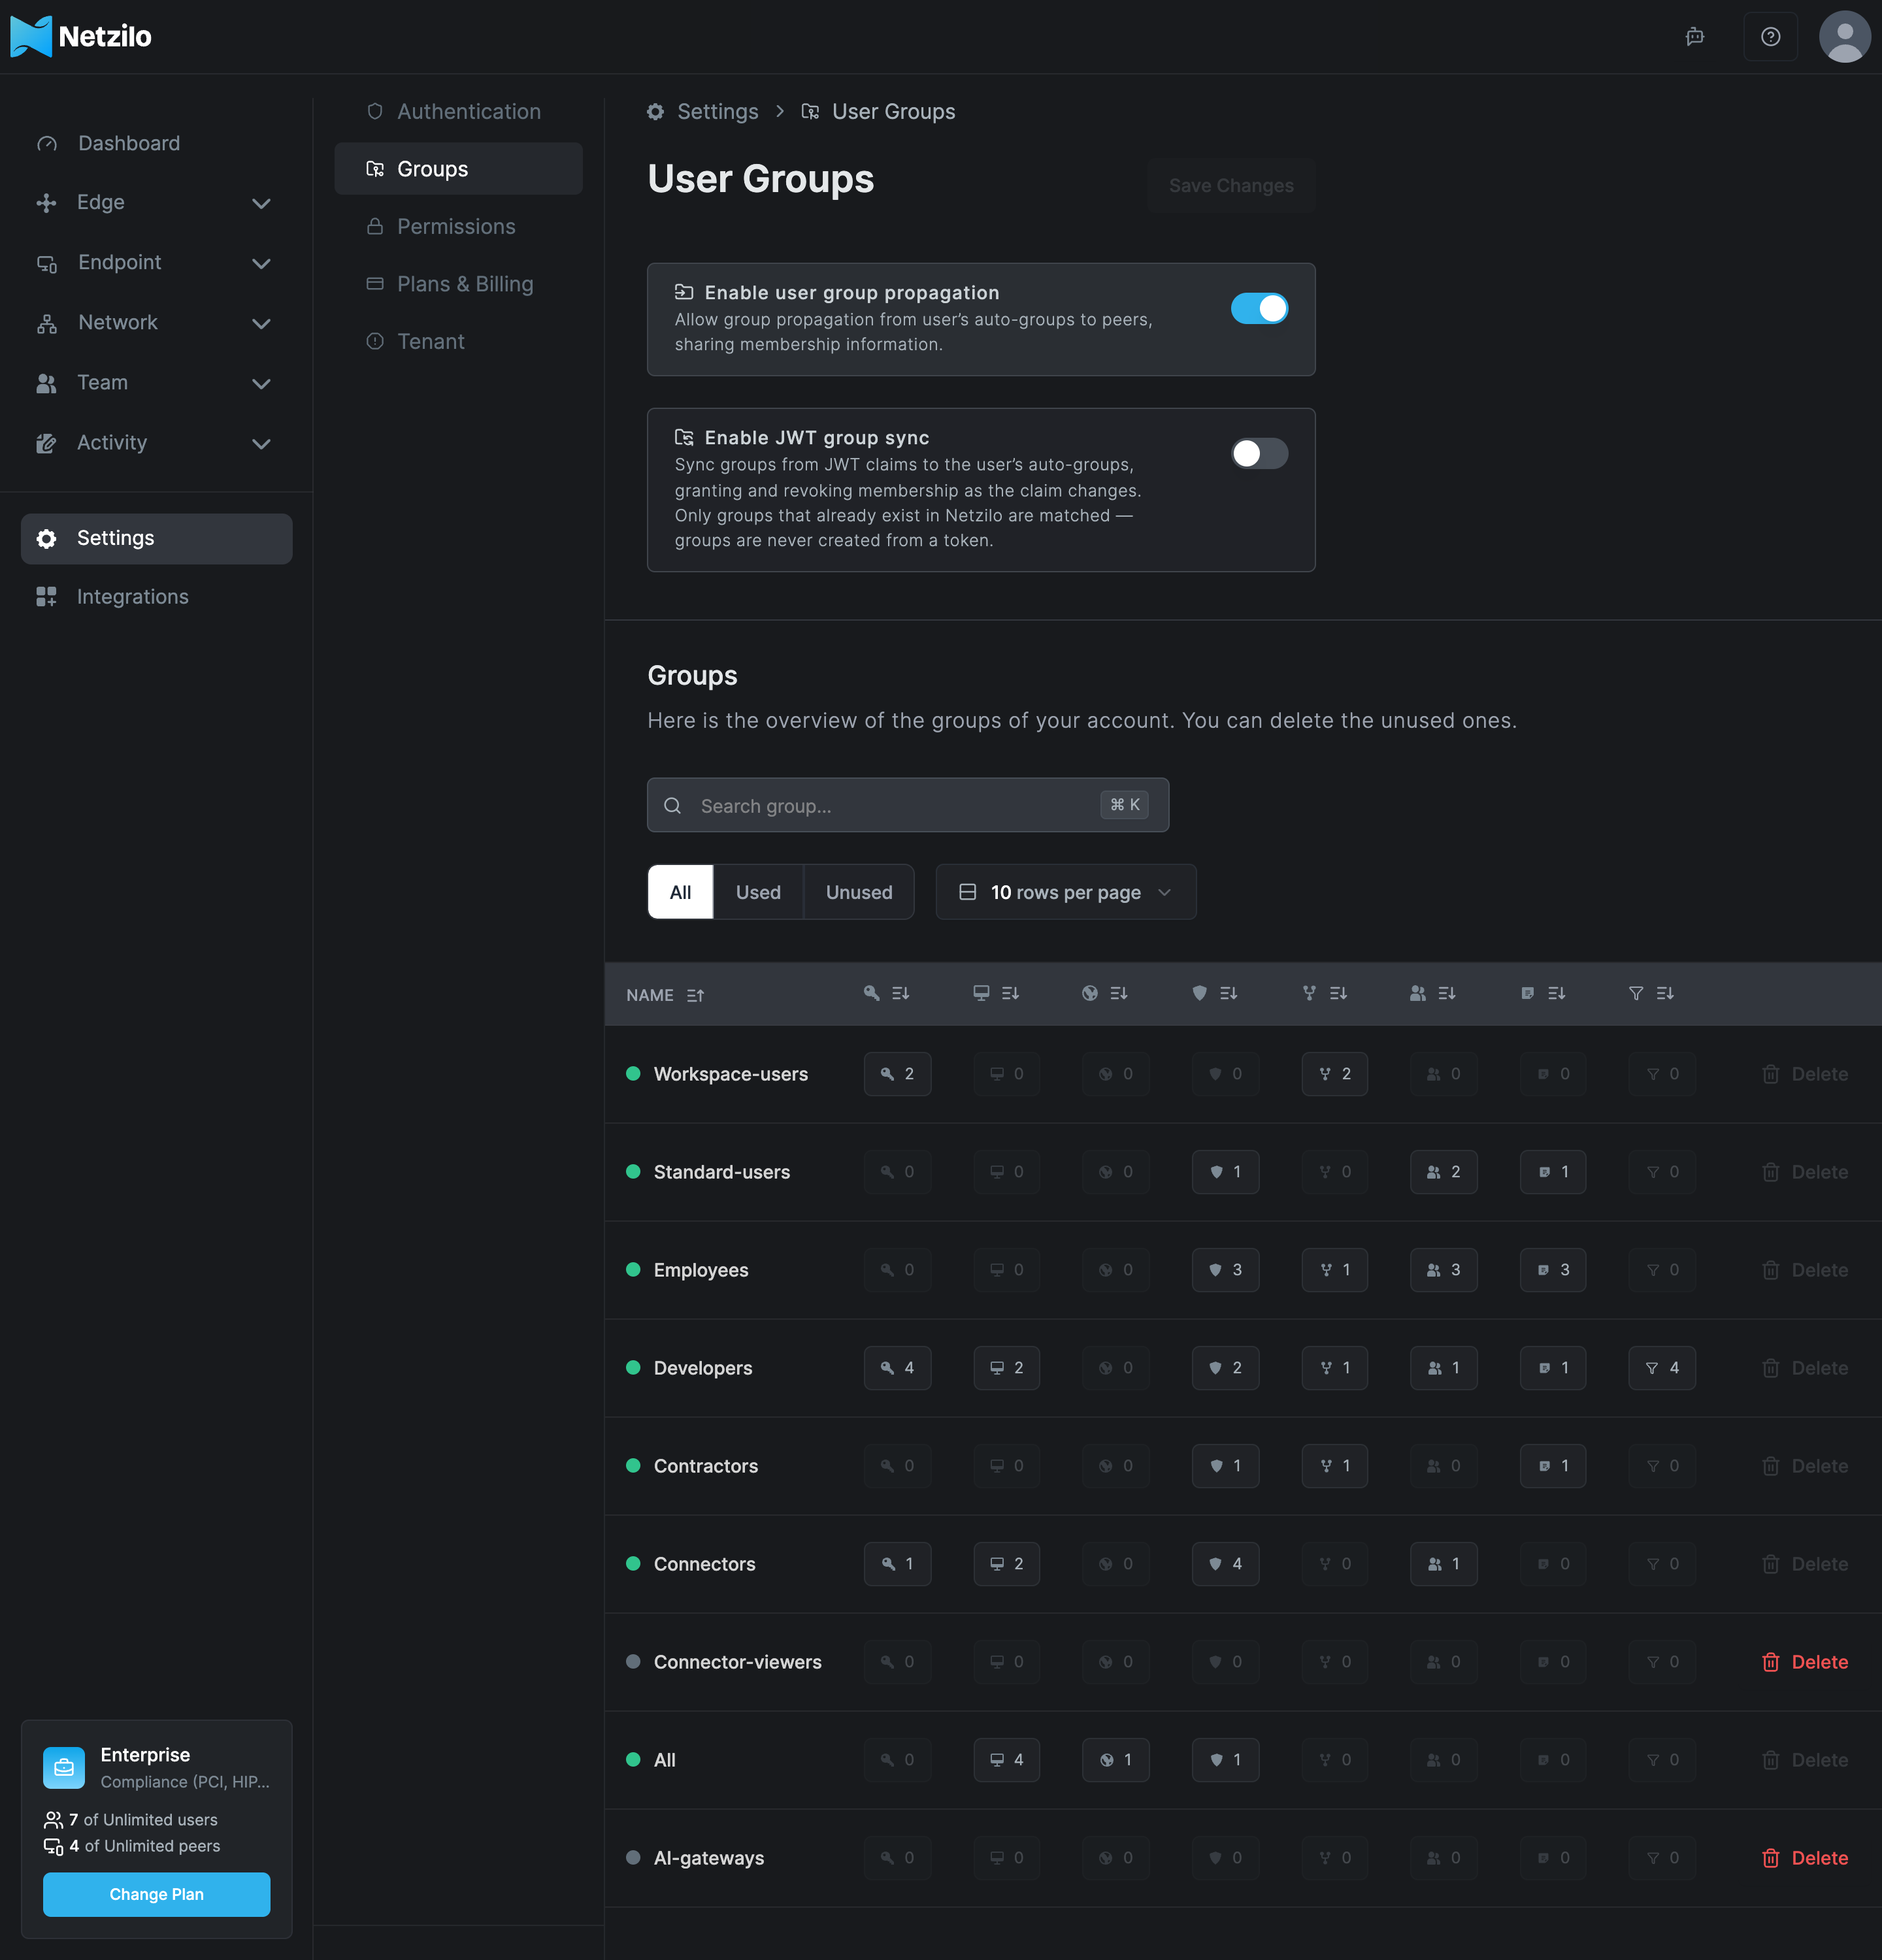
Task: Click the trash icon for Connector-viewers
Action: [1770, 1662]
